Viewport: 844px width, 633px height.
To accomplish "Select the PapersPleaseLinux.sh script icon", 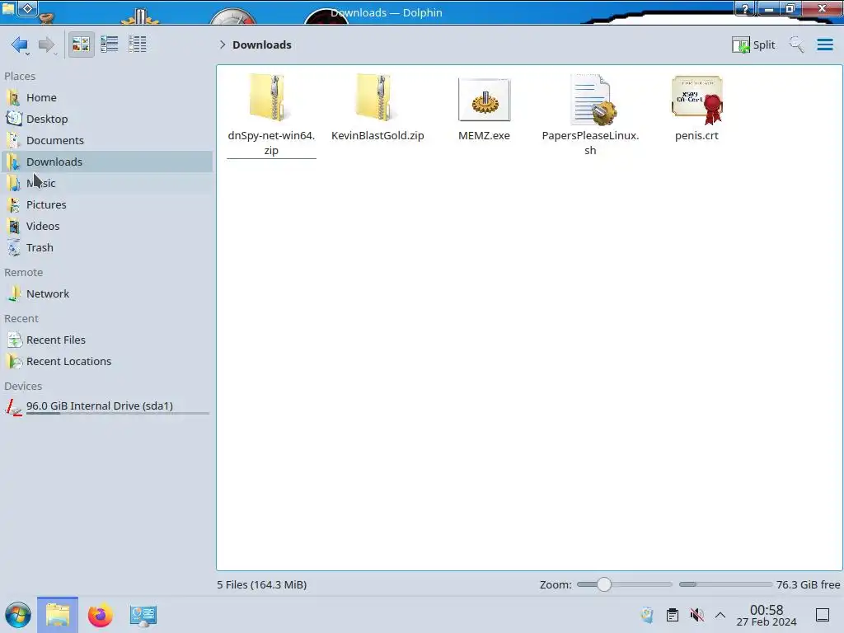I will pyautogui.click(x=592, y=100).
